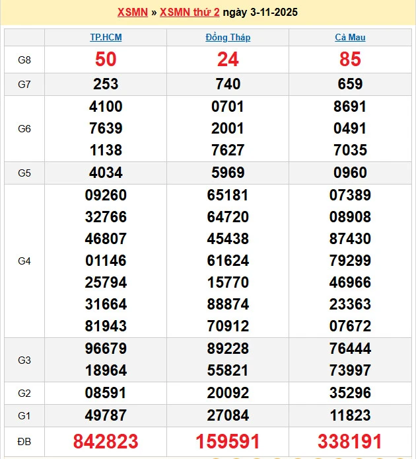Open the XSMN link in the header
Screen dimensions: 416x459
[x=132, y=13]
